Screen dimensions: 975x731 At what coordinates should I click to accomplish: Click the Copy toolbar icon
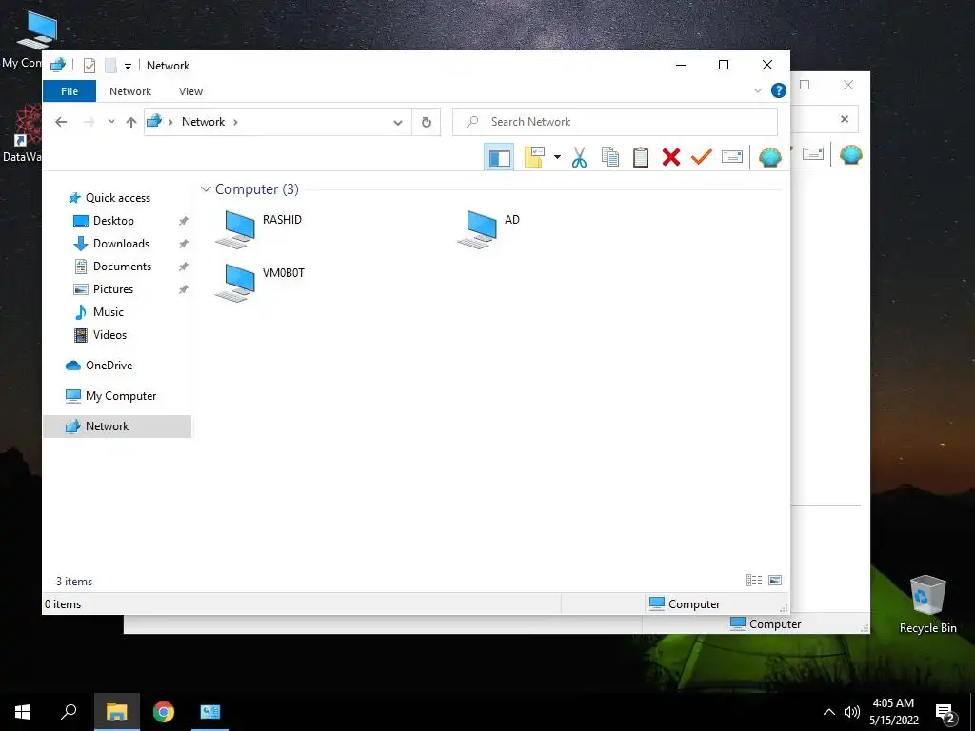[x=610, y=157]
